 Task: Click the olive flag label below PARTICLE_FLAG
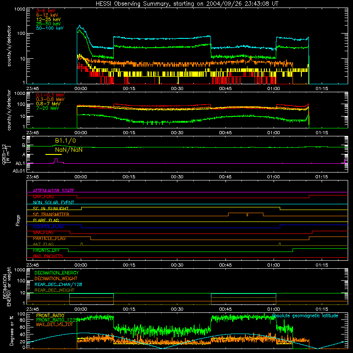43,244
